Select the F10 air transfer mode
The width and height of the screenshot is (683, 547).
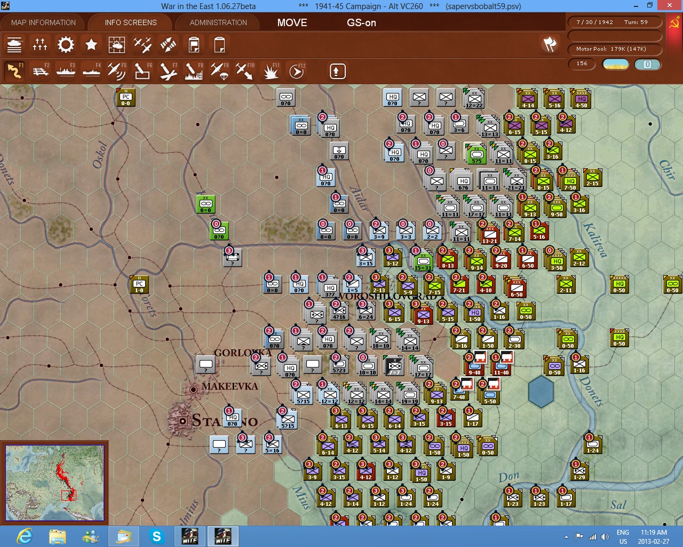[x=245, y=71]
